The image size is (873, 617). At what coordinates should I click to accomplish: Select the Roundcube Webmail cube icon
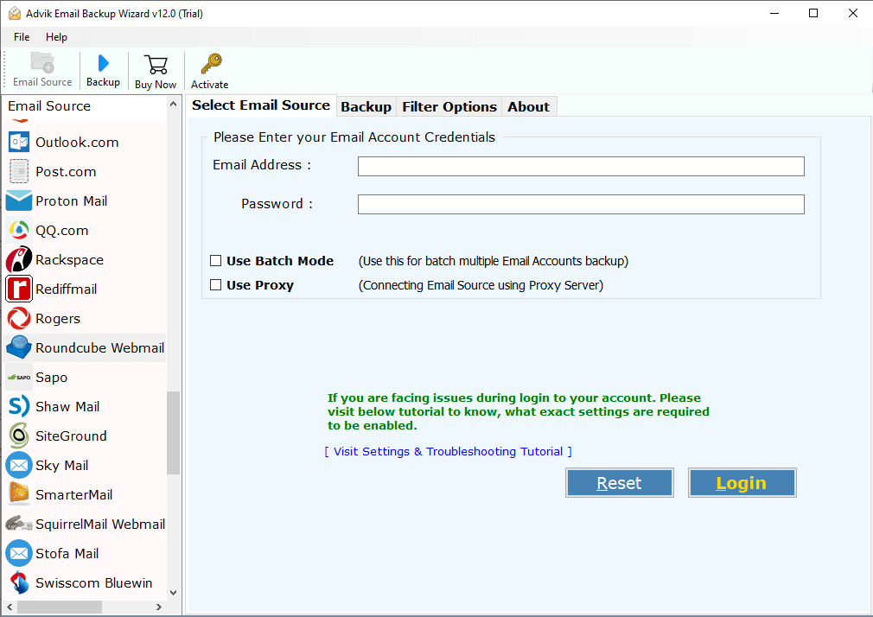pyautogui.click(x=19, y=347)
